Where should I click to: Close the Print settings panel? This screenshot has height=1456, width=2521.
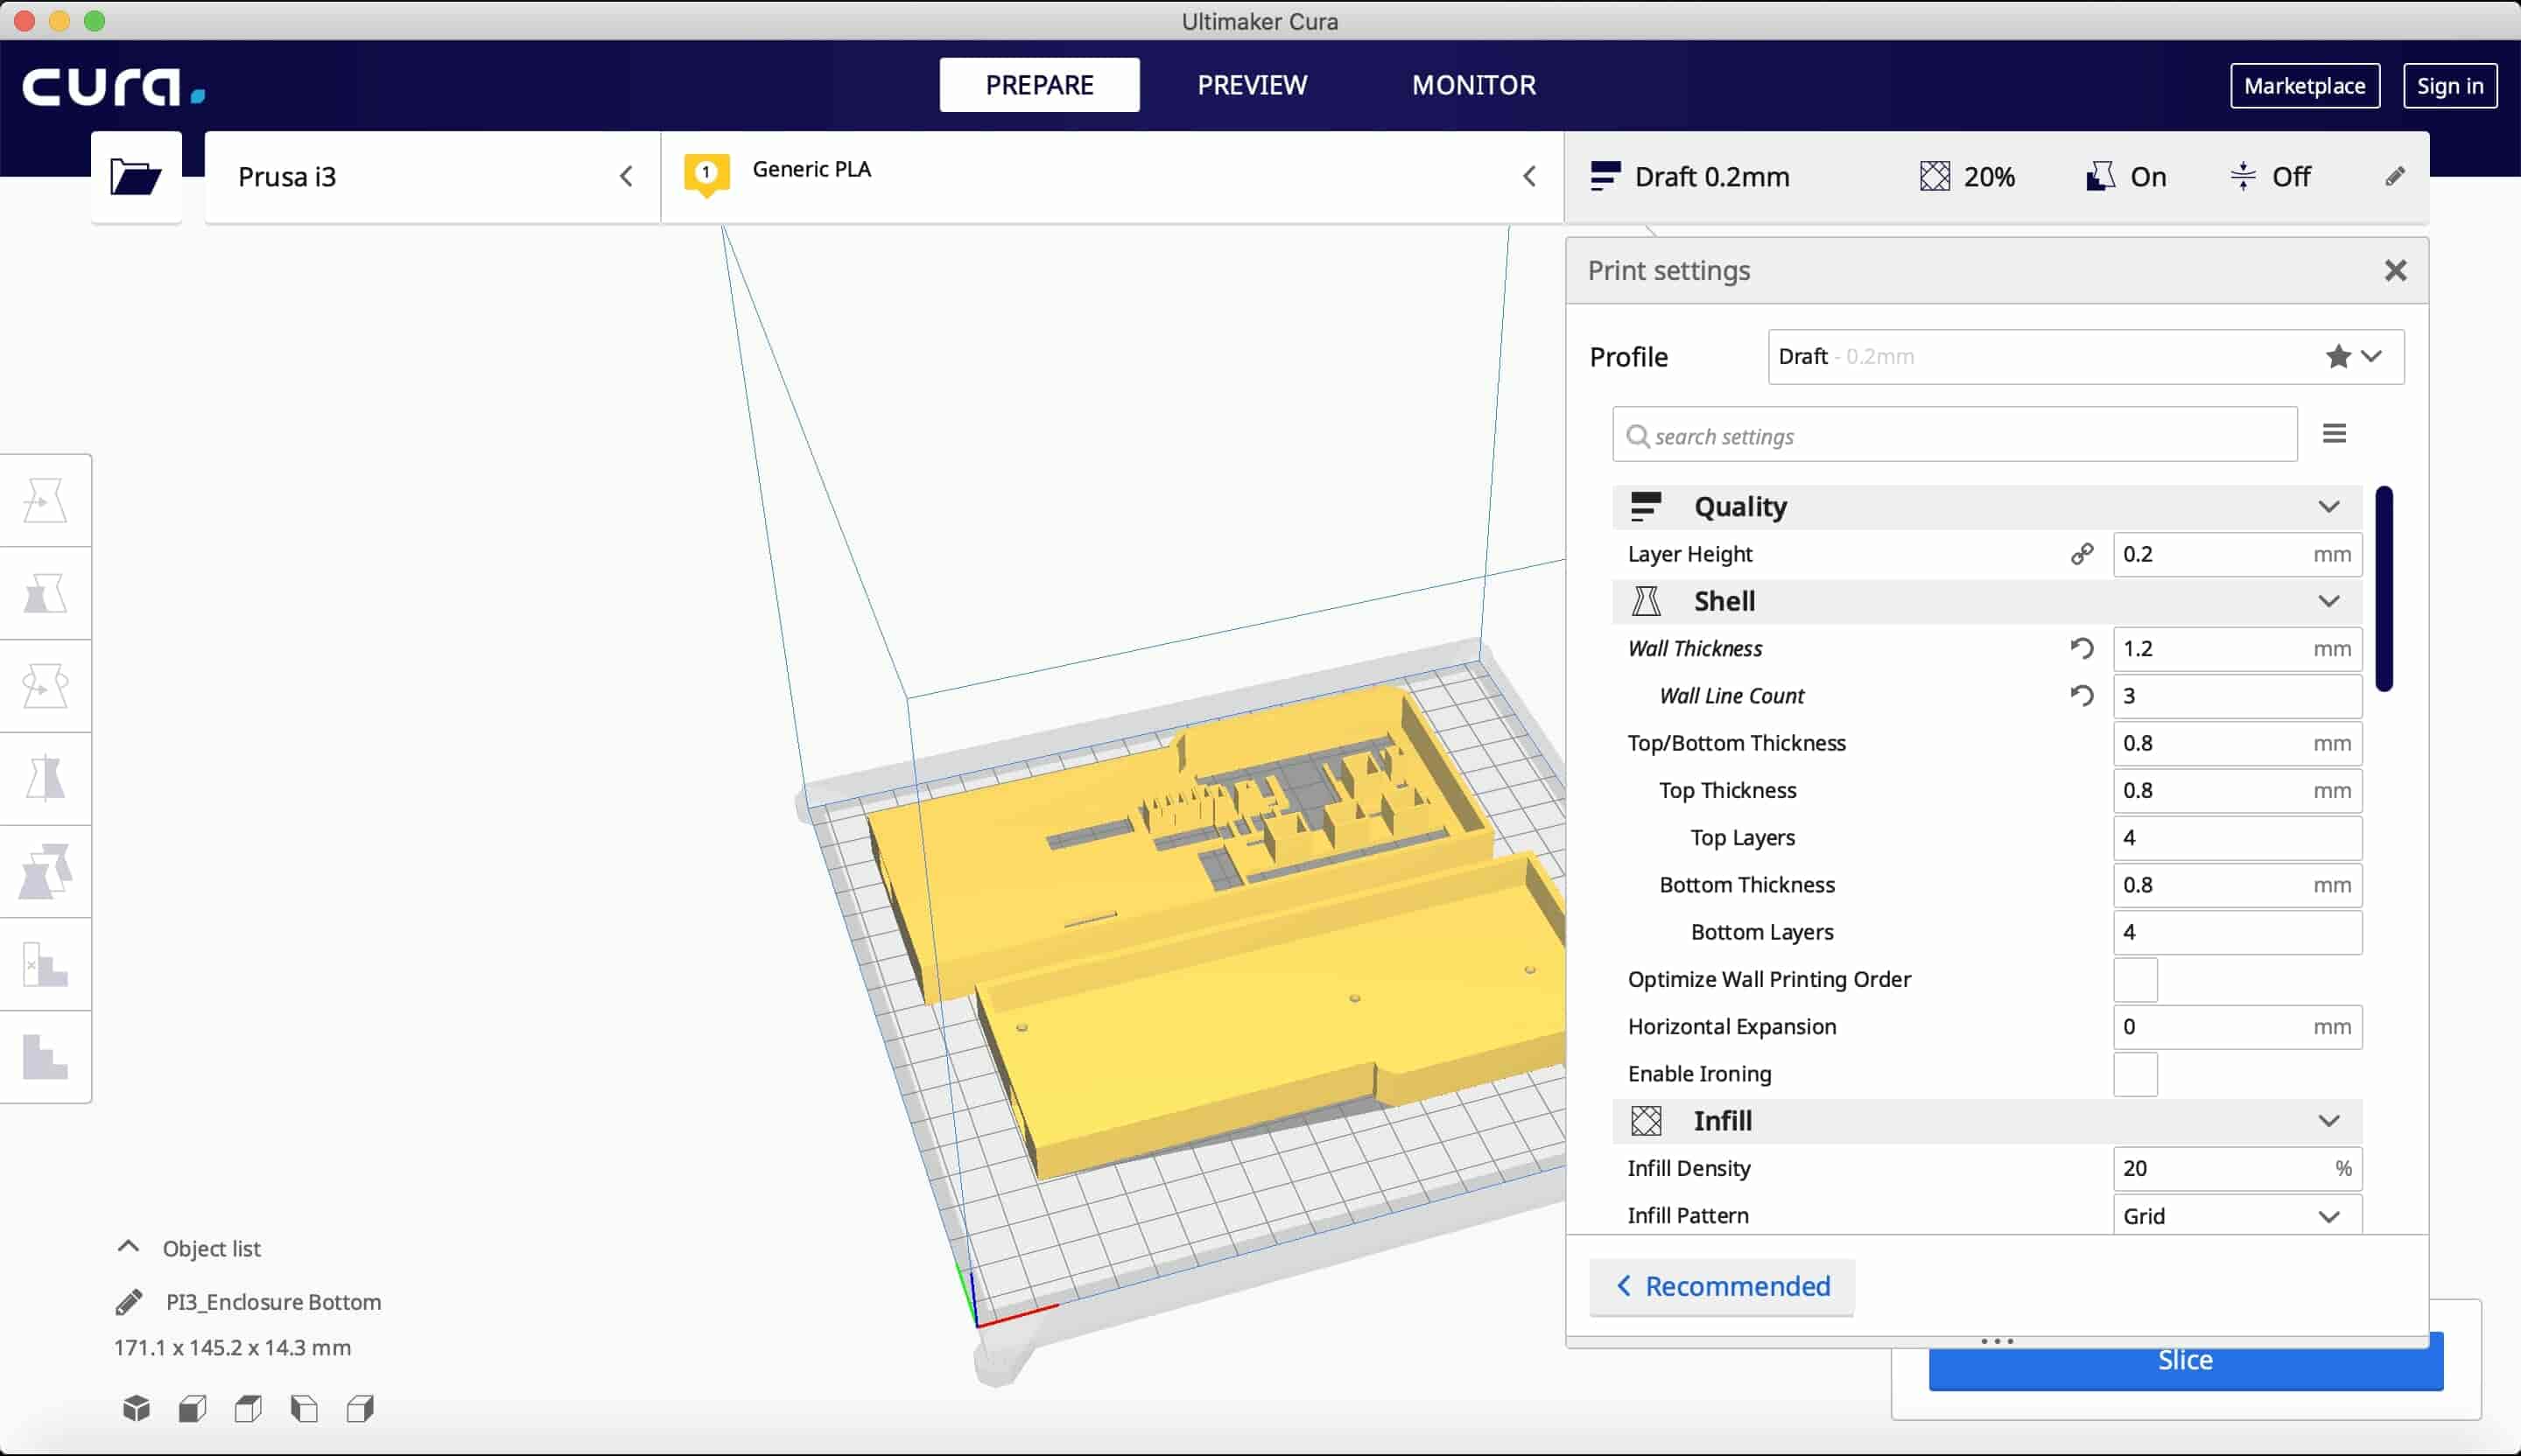[2395, 270]
